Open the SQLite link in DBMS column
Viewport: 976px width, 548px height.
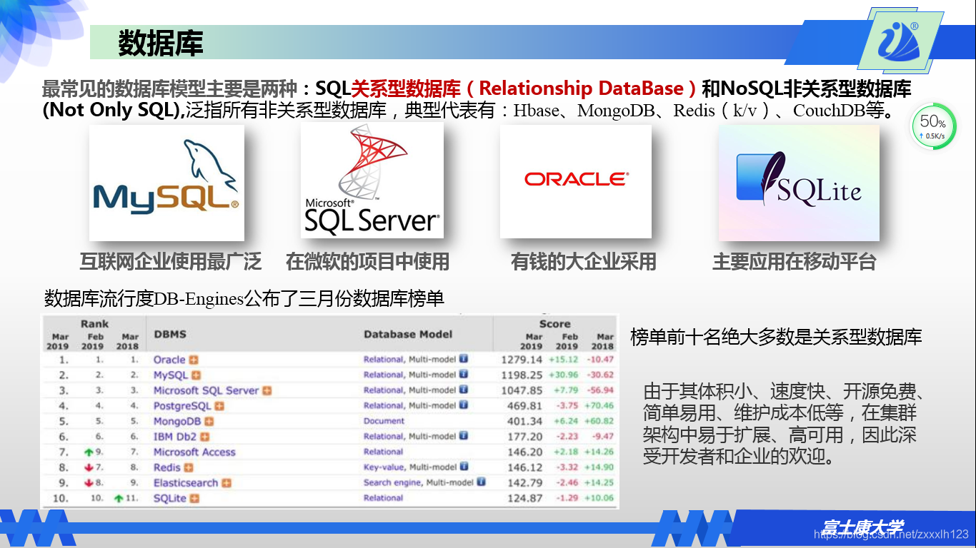(x=170, y=498)
